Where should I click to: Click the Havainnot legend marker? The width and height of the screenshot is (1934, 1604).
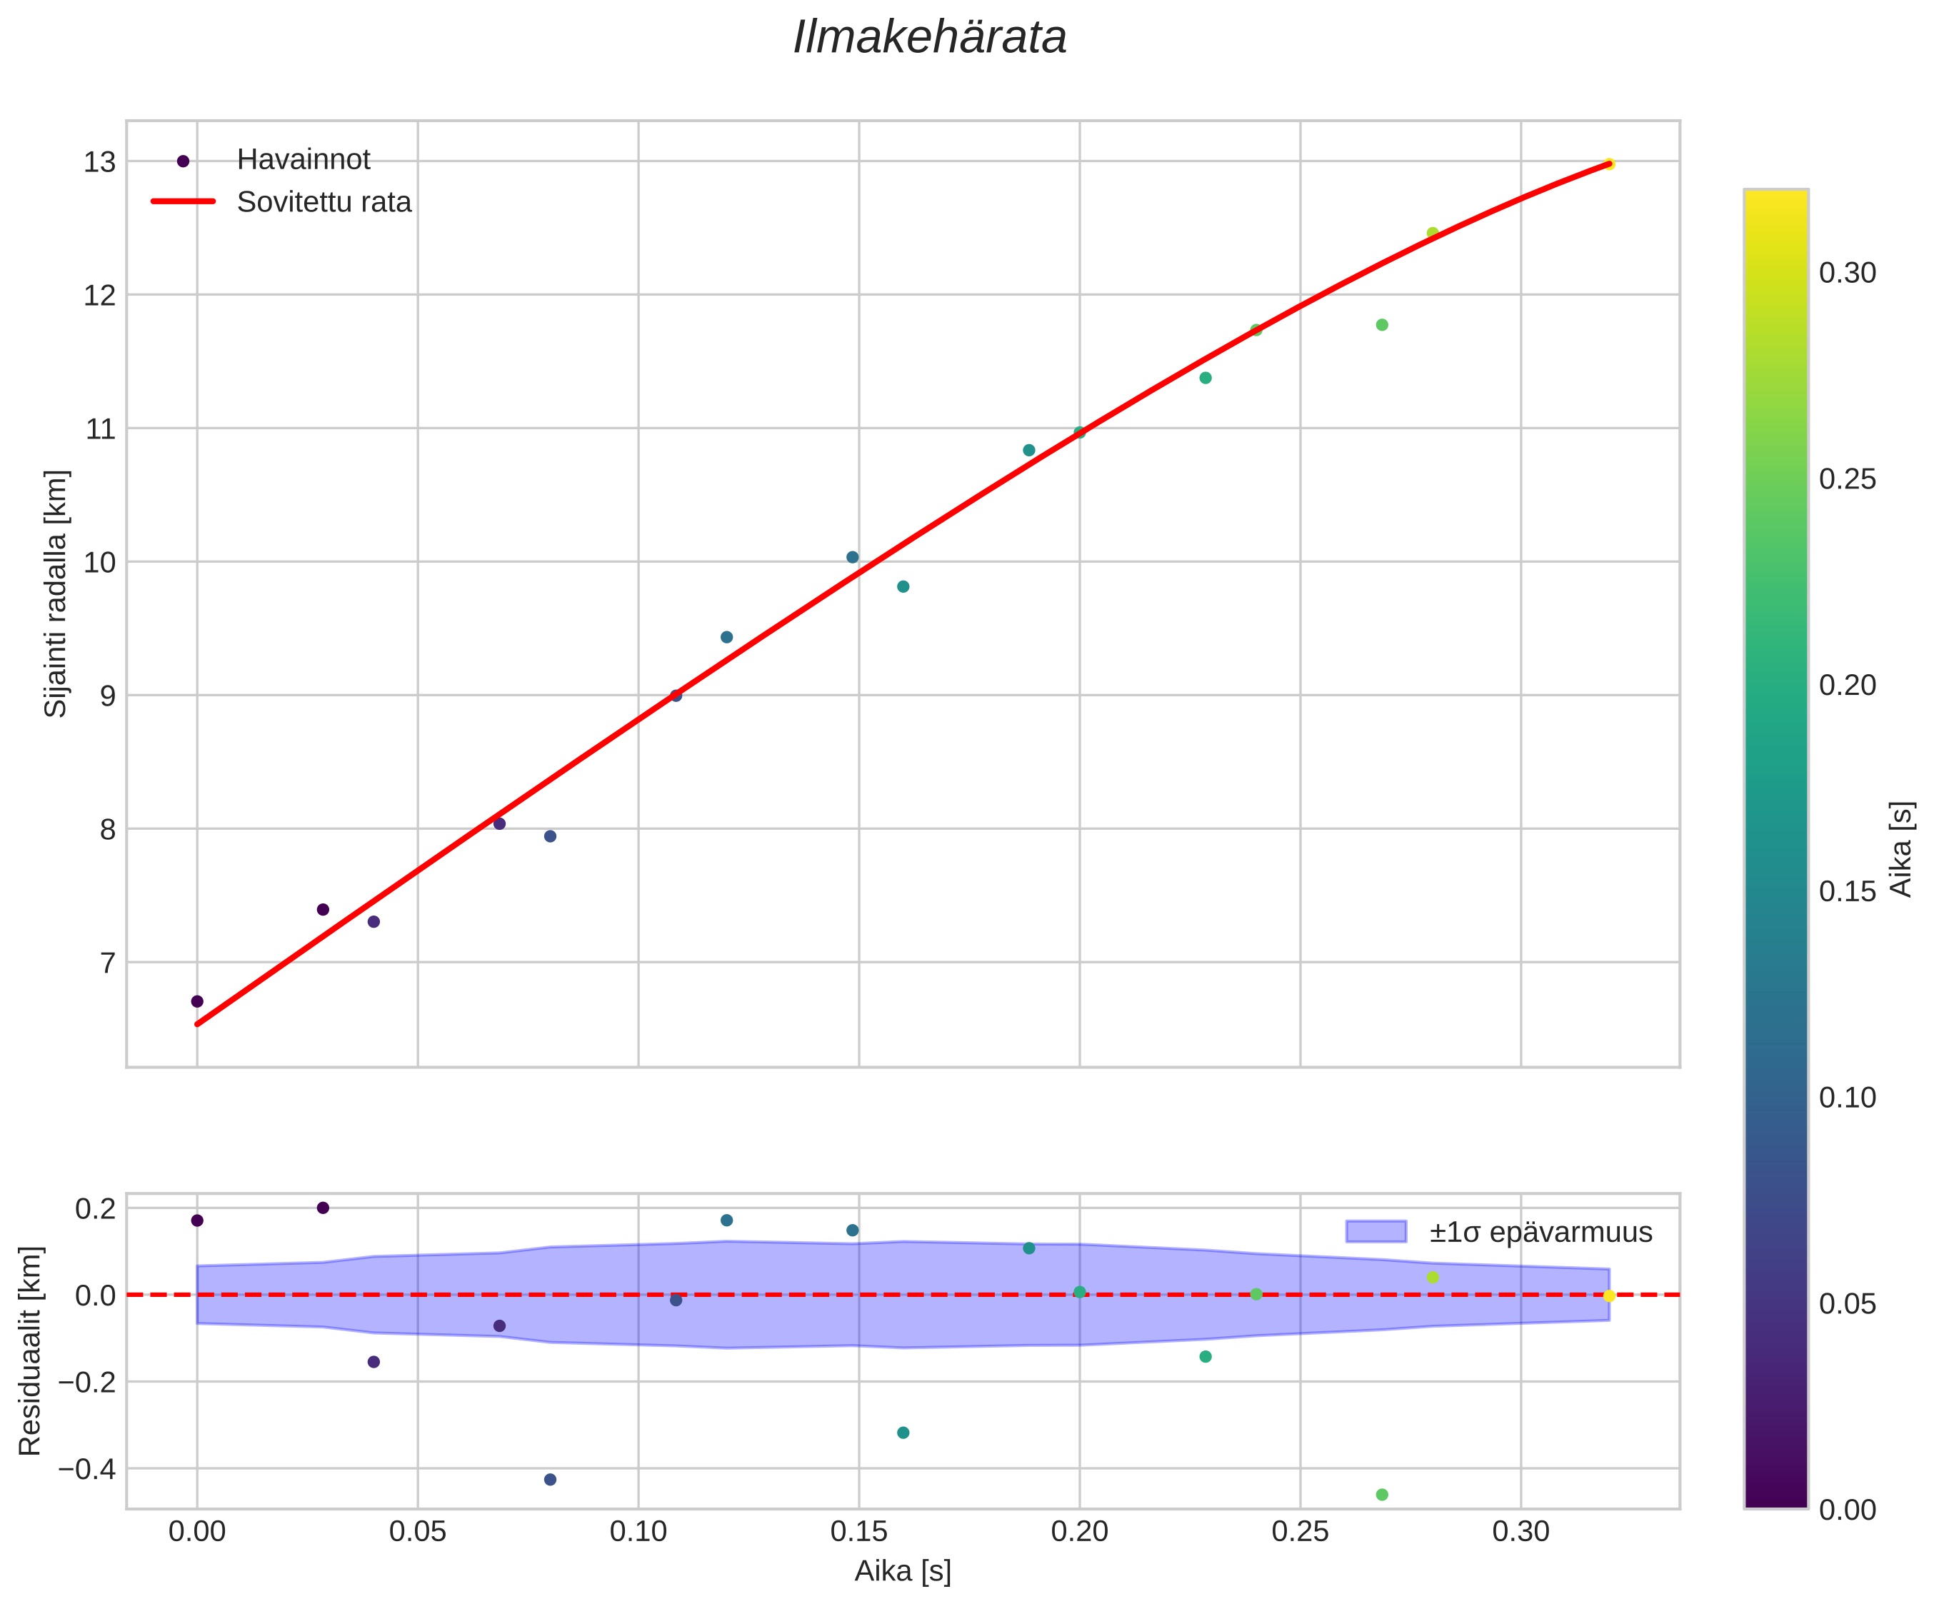tap(182, 161)
